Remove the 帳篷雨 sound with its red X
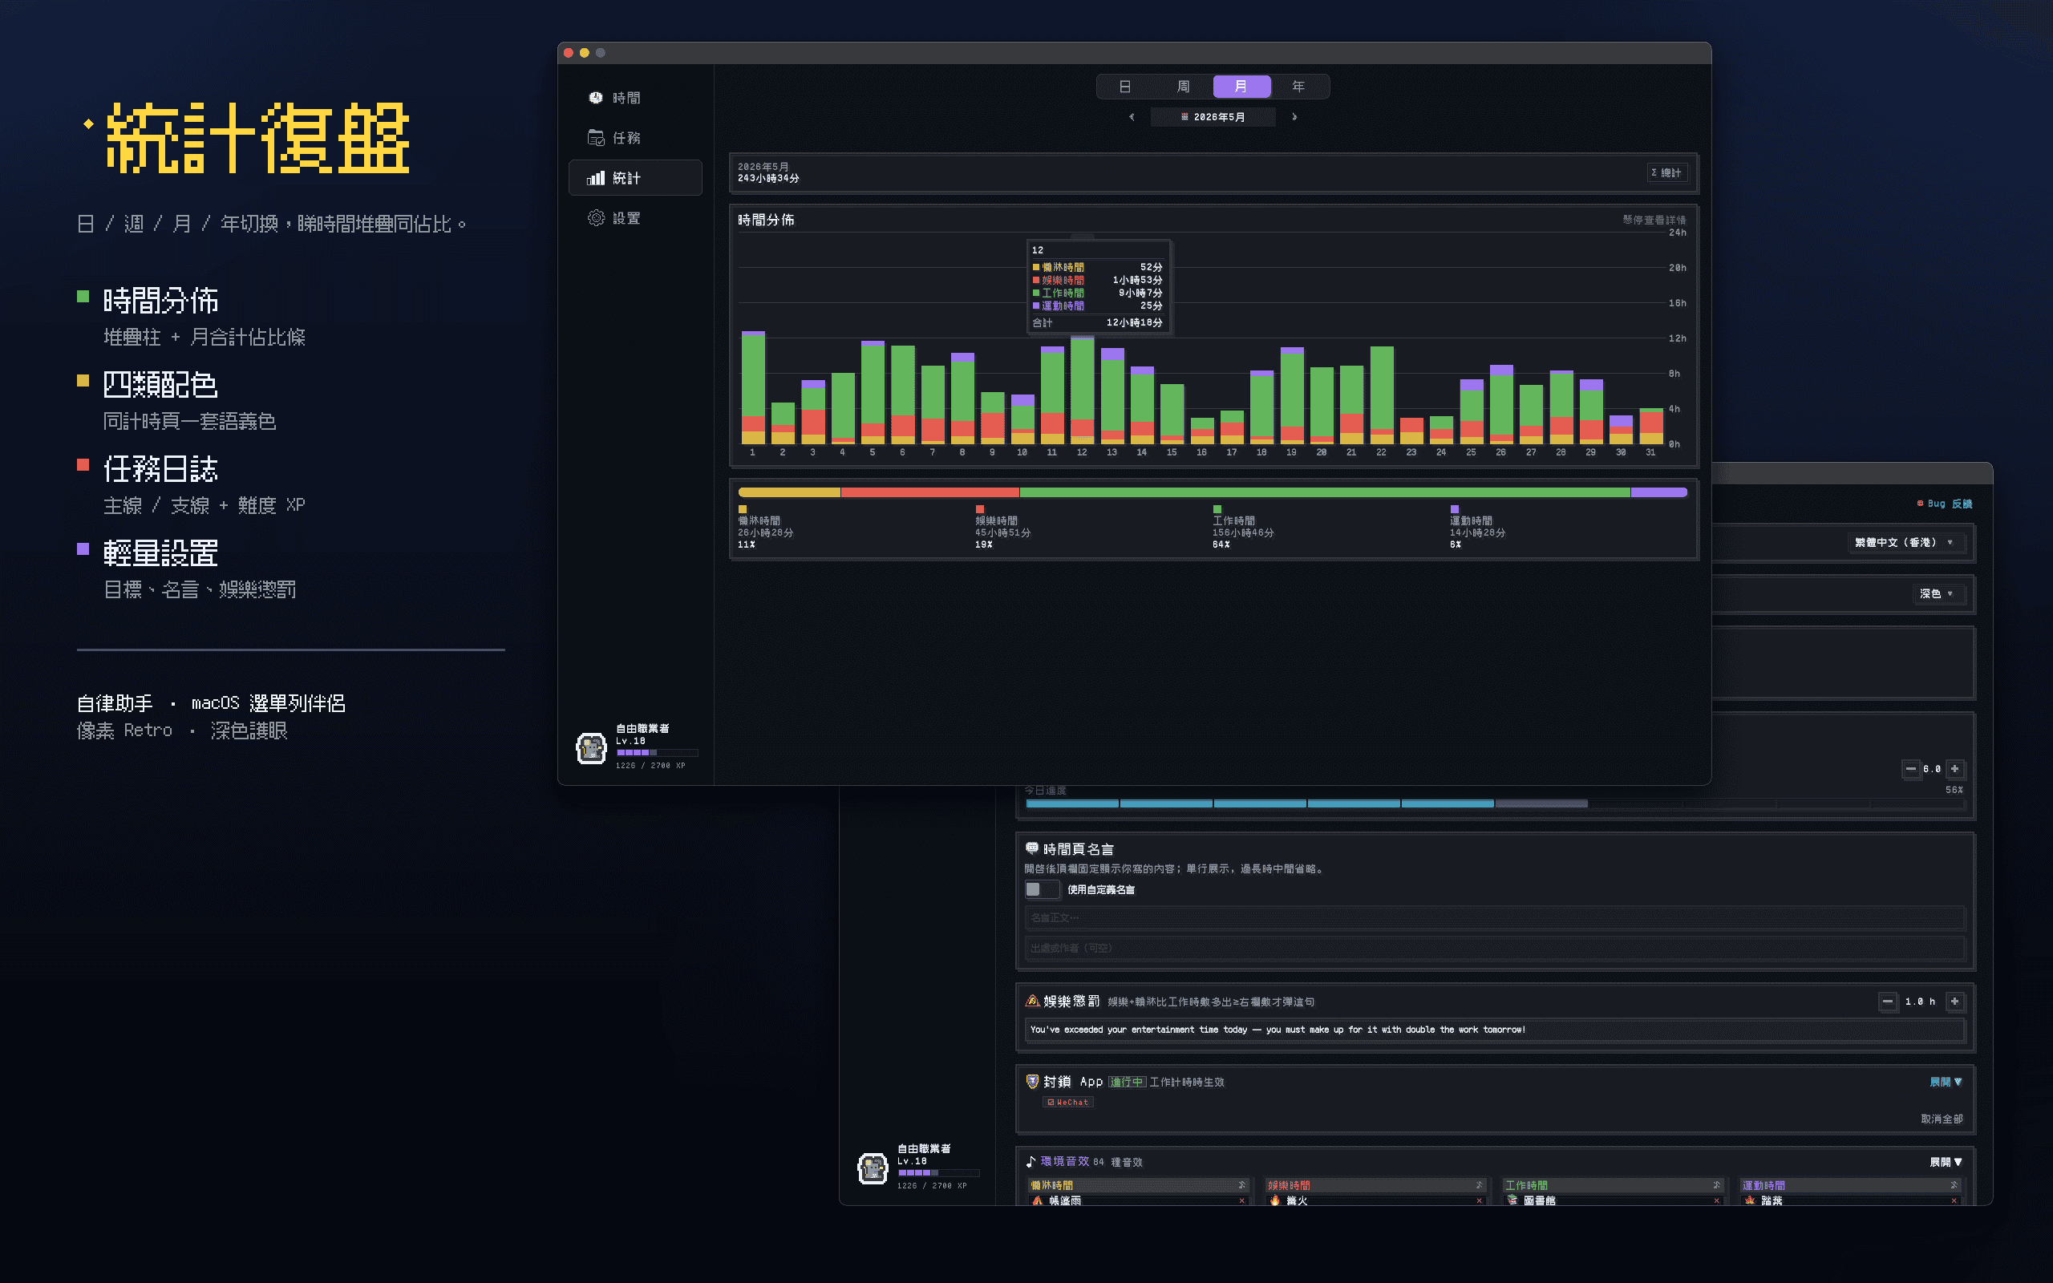 [x=1241, y=1200]
